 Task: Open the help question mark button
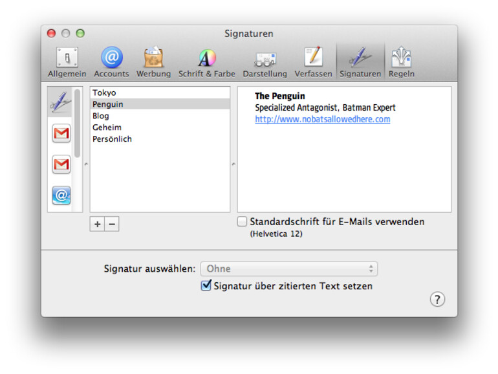[x=437, y=300]
